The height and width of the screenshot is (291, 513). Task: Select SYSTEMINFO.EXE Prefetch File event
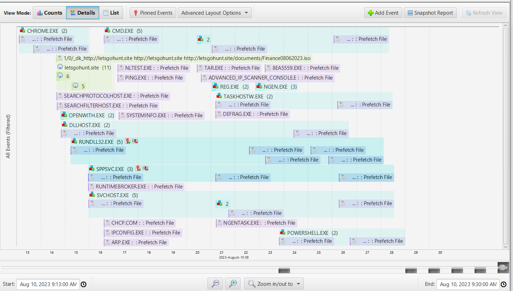pyautogui.click(x=161, y=115)
